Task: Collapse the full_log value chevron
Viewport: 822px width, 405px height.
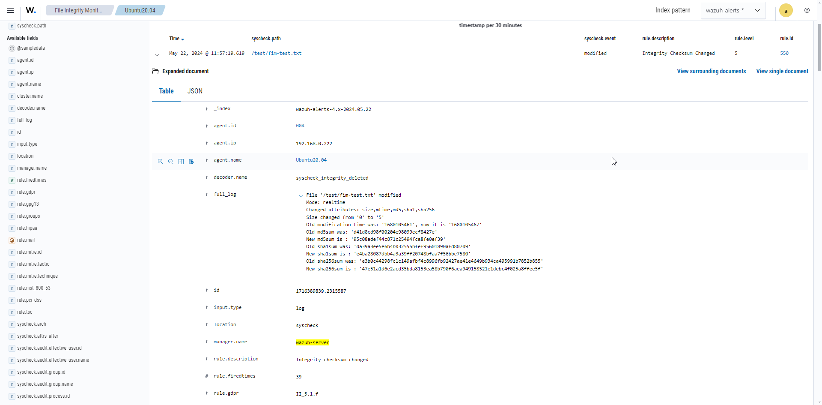Action: point(301,195)
